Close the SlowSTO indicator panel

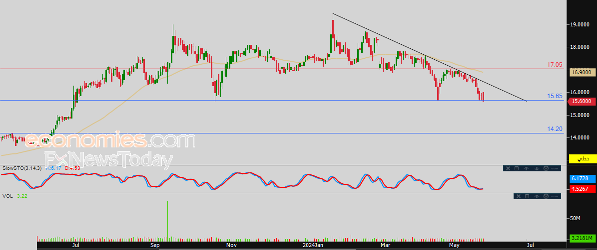coord(508,168)
